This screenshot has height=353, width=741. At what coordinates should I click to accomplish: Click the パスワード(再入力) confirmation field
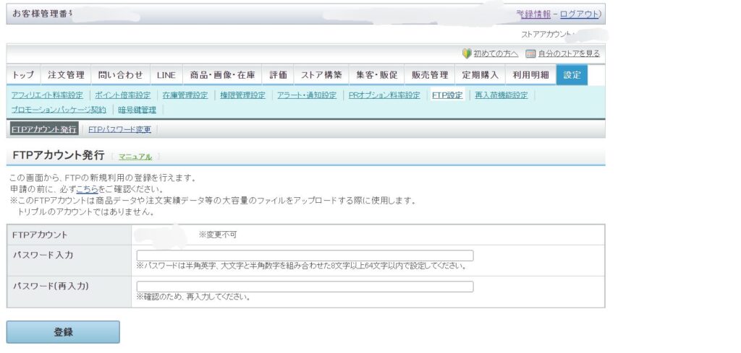pyautogui.click(x=305, y=287)
